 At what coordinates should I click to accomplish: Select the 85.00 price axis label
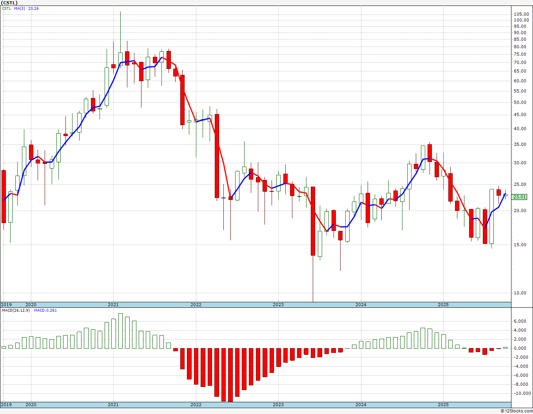pyautogui.click(x=520, y=40)
